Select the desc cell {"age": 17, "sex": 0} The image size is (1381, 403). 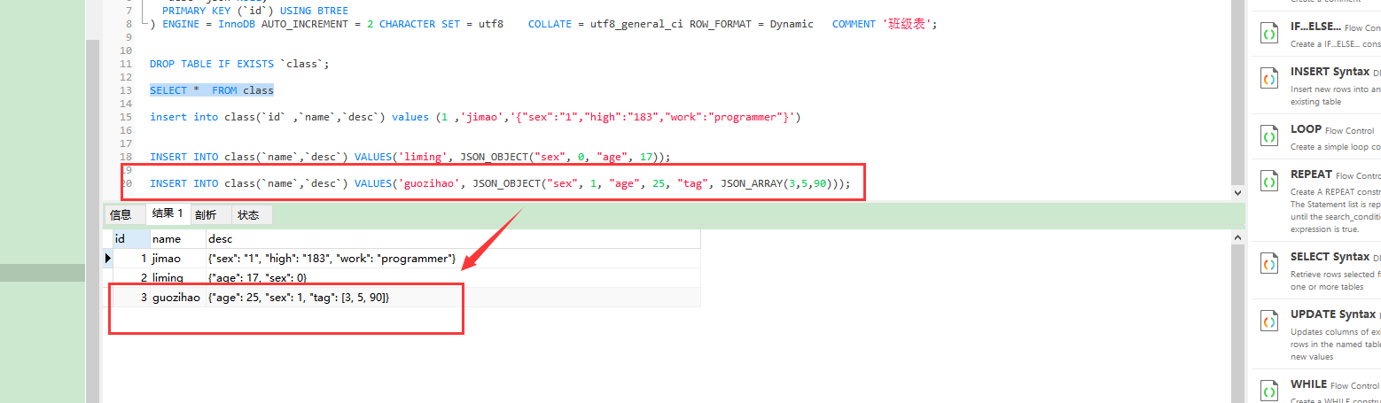(x=452, y=278)
